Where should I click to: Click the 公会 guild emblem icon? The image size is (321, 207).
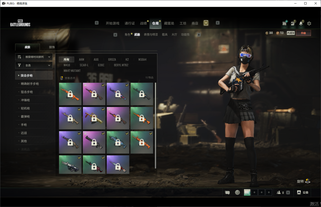pos(299,192)
